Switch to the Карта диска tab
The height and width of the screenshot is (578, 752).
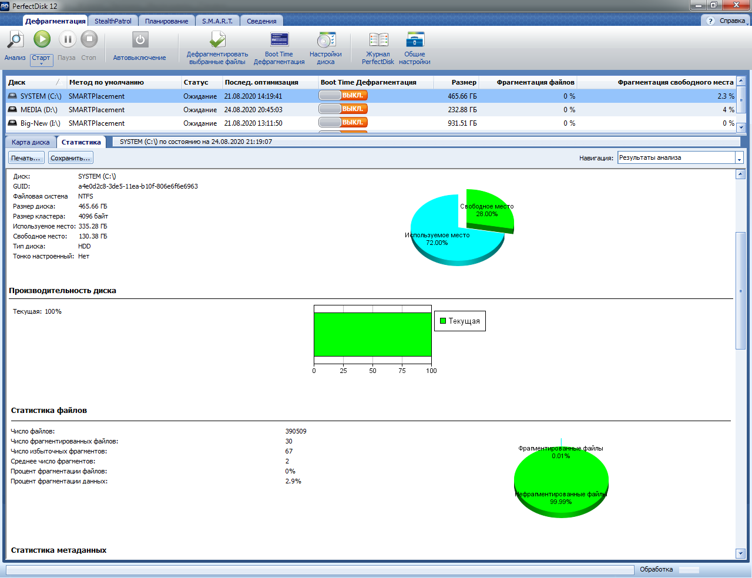31,142
